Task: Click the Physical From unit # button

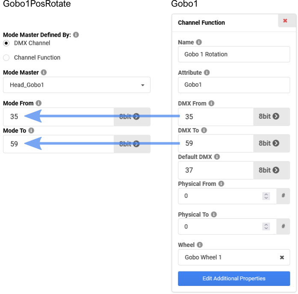Action: coord(283,196)
